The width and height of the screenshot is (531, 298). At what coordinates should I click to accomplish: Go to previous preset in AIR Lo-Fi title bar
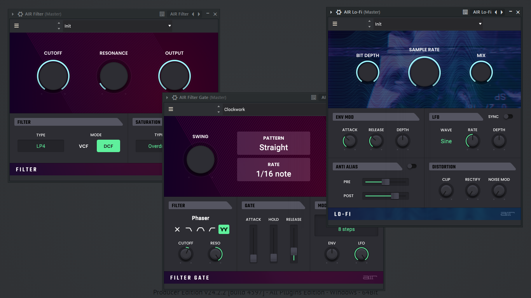click(496, 12)
